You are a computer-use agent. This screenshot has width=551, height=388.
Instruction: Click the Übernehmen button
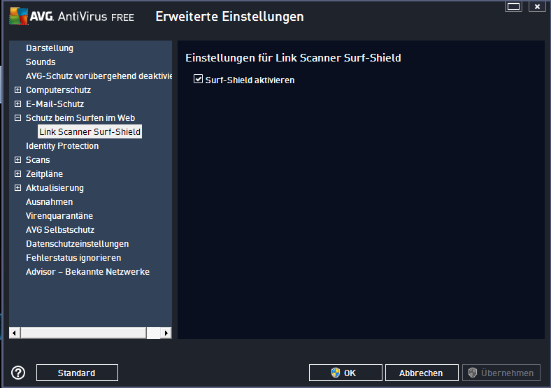[x=501, y=373]
